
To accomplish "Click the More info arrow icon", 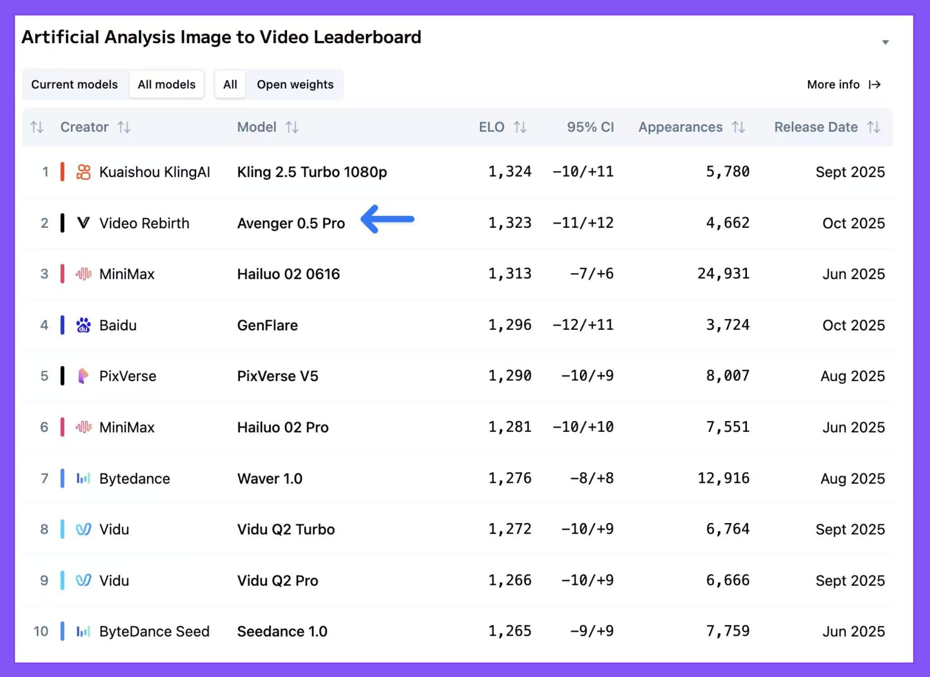I will (x=875, y=84).
